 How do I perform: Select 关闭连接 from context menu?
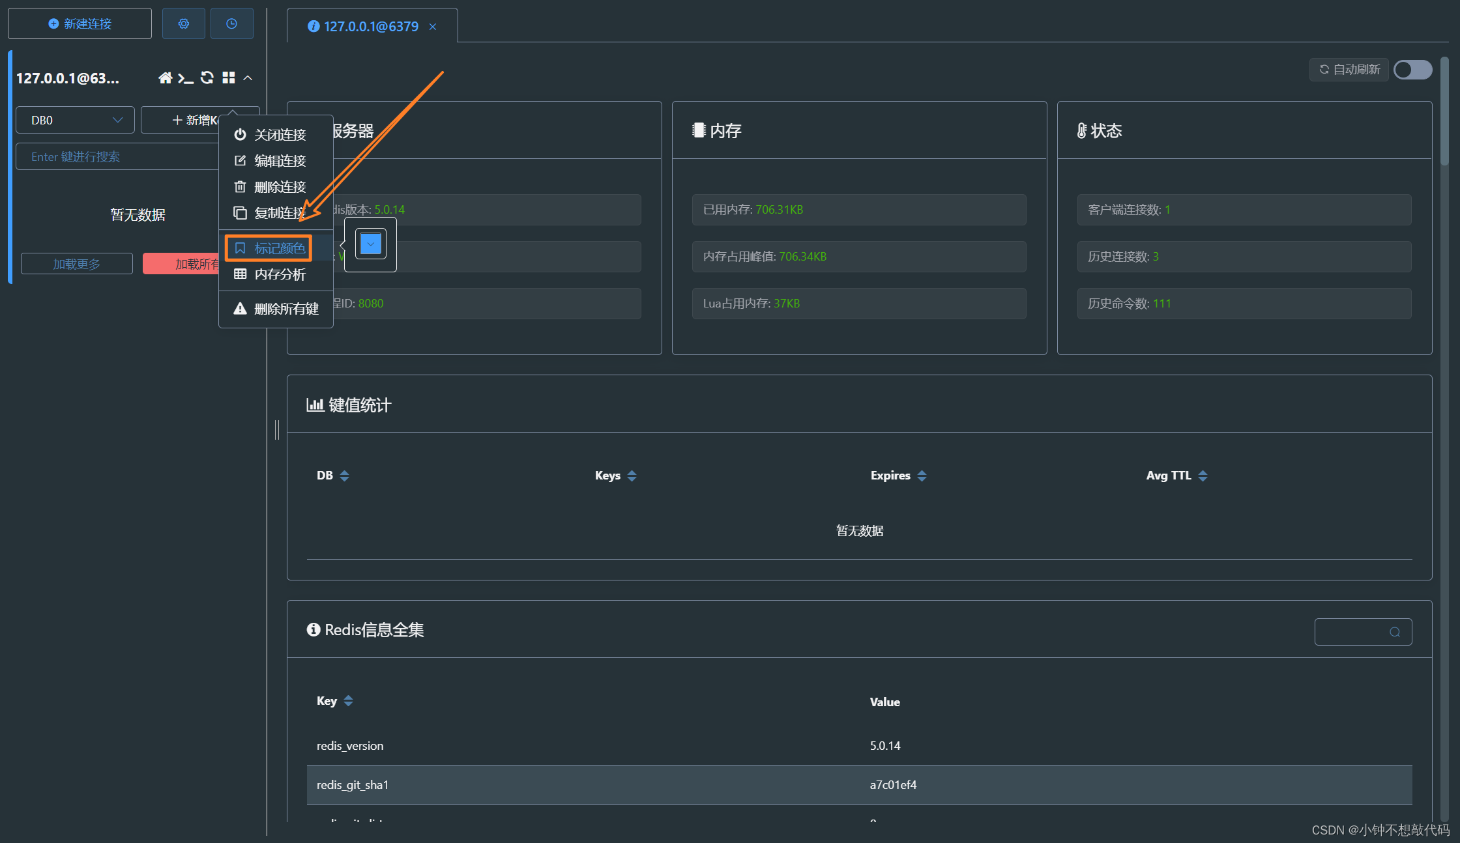[x=279, y=135]
